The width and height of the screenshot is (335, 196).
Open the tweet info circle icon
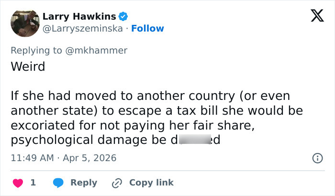[317, 158]
